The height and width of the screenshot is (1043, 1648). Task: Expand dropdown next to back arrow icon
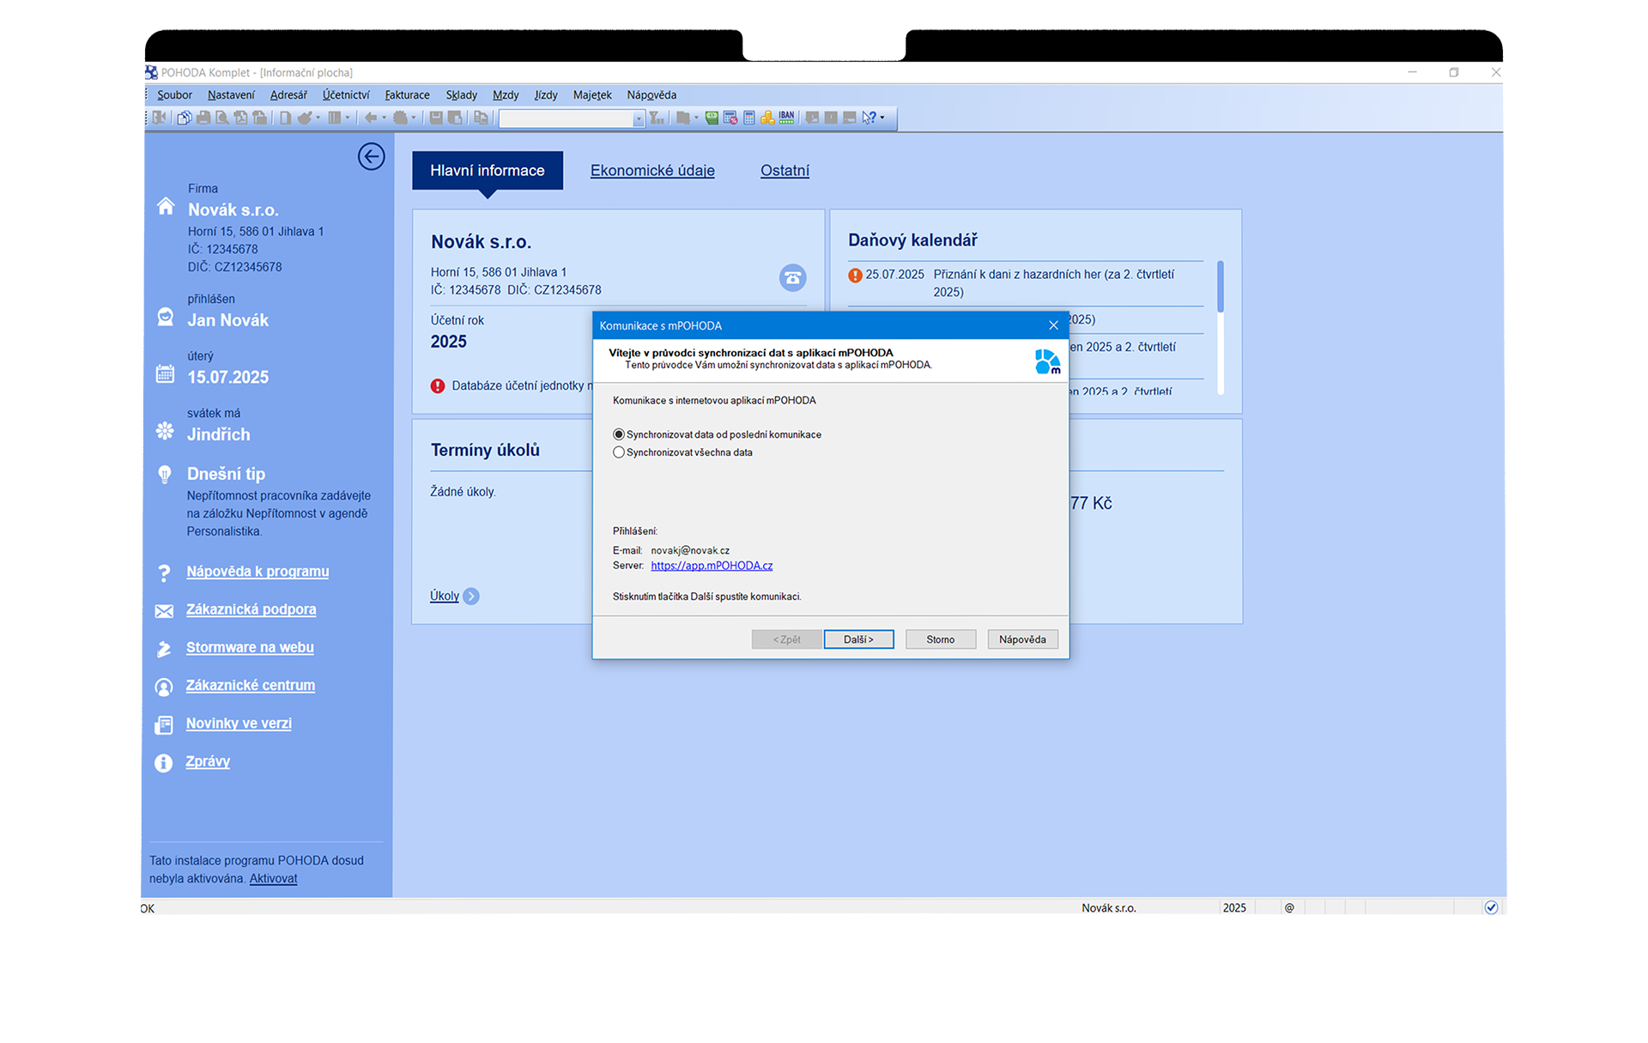tap(384, 118)
